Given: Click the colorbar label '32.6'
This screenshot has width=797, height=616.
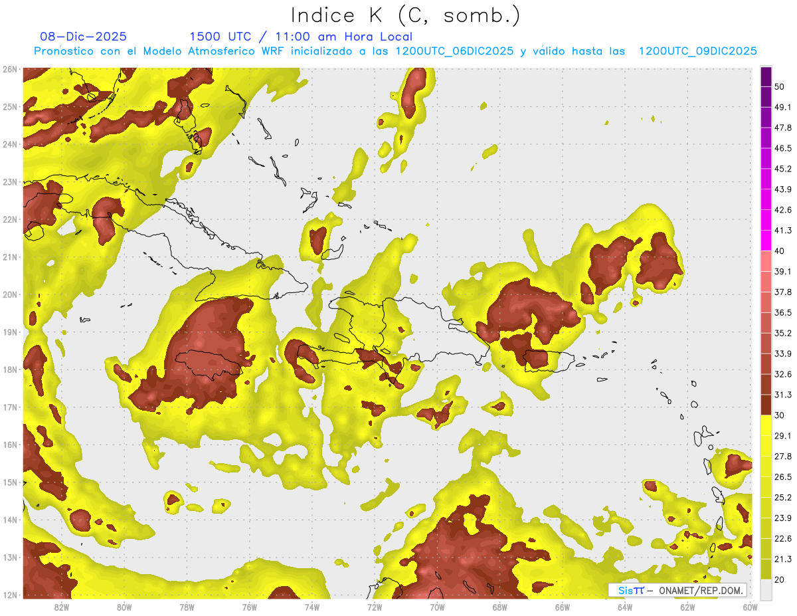Looking at the screenshot, I should (782, 374).
